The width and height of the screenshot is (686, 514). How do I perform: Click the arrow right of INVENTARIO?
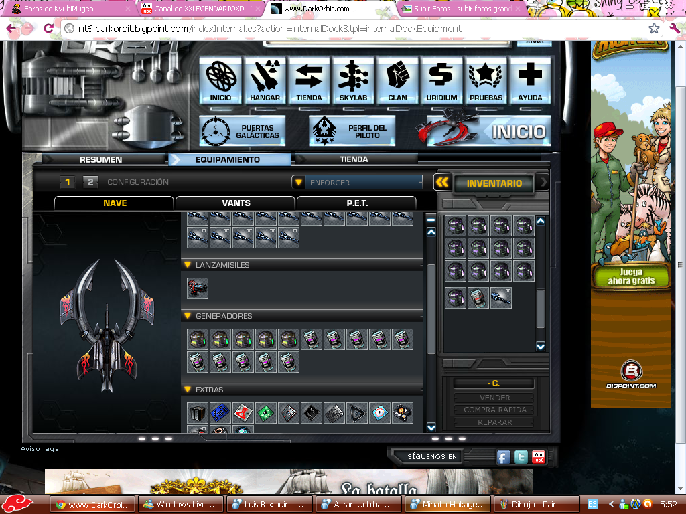pyautogui.click(x=543, y=182)
